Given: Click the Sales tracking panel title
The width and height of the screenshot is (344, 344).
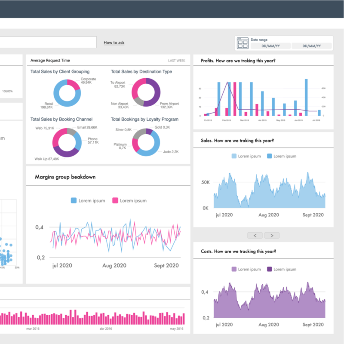Looking at the screenshot, I should (237, 141).
